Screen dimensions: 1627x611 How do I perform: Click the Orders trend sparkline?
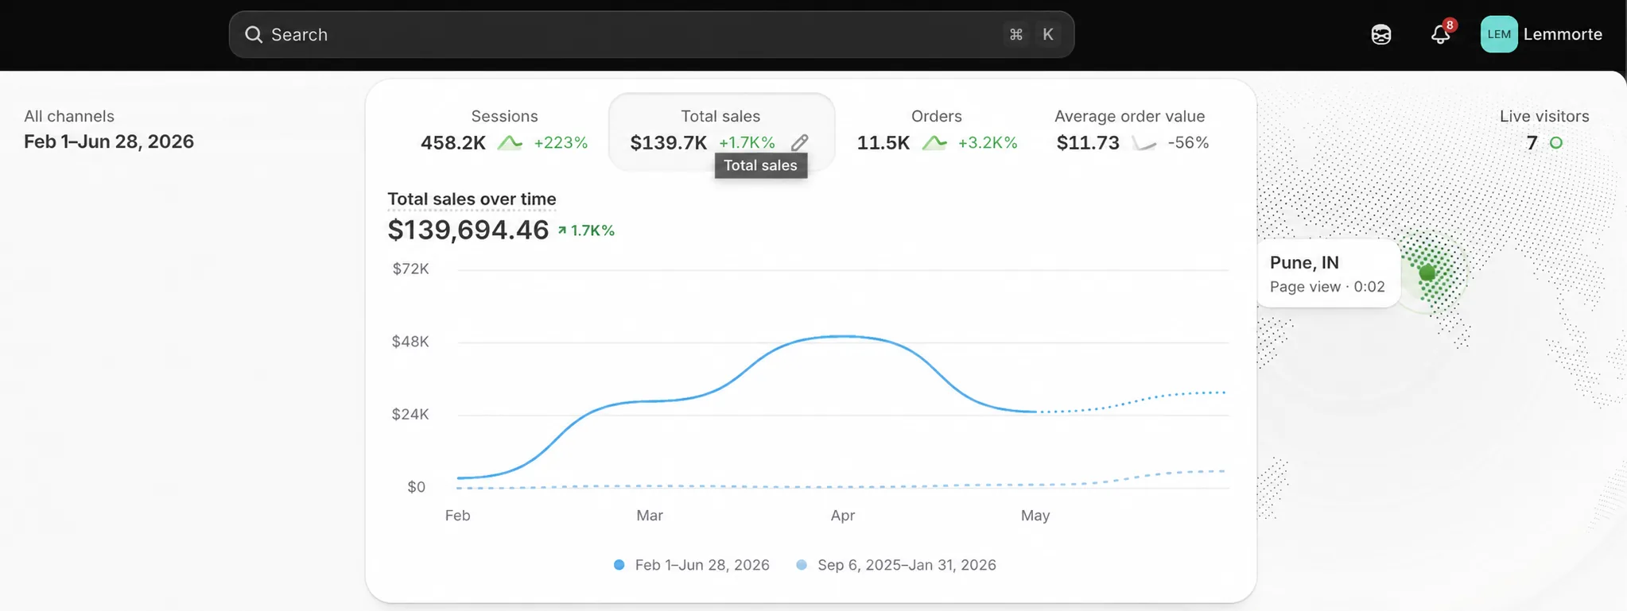[934, 143]
